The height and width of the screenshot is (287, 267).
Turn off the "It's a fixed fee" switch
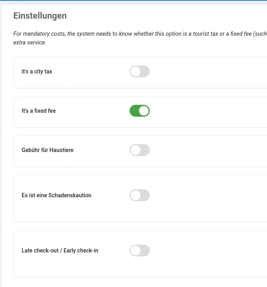point(139,111)
